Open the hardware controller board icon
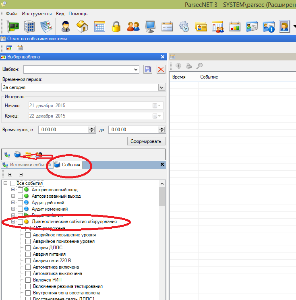The height and width of the screenshot is (300, 296). 13,27
